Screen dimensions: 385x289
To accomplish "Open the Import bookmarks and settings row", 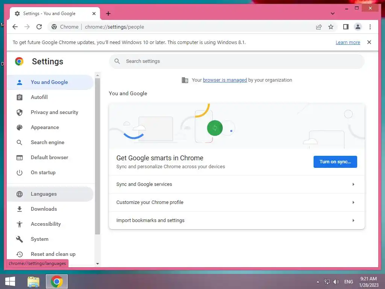I will [x=237, y=221].
